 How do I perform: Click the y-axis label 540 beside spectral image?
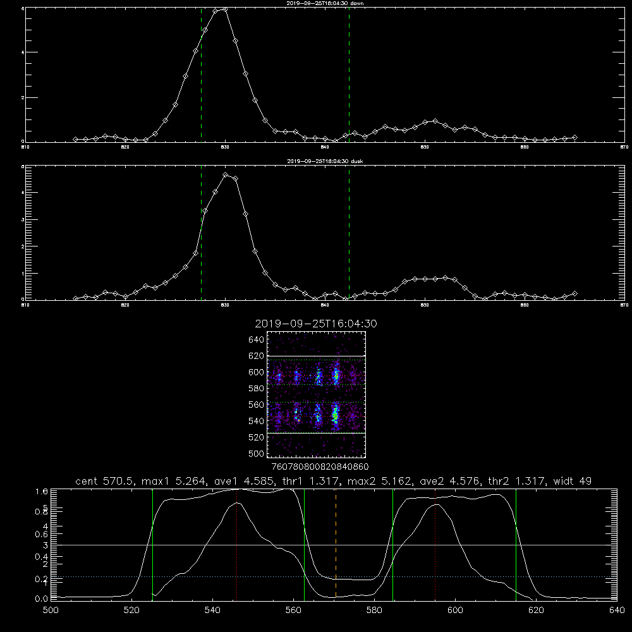(x=257, y=421)
